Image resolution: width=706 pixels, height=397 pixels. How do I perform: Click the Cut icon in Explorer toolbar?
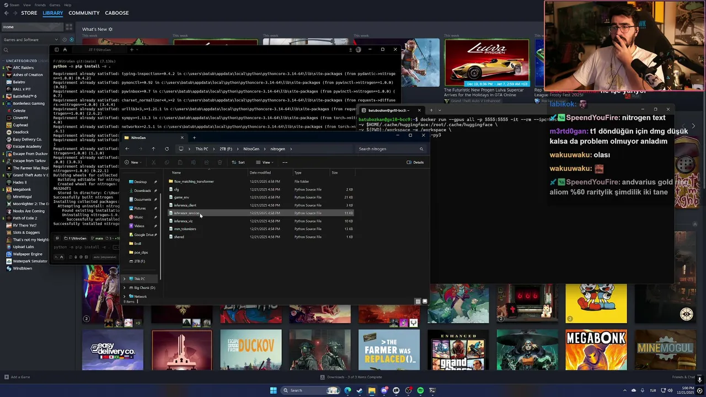tap(153, 162)
